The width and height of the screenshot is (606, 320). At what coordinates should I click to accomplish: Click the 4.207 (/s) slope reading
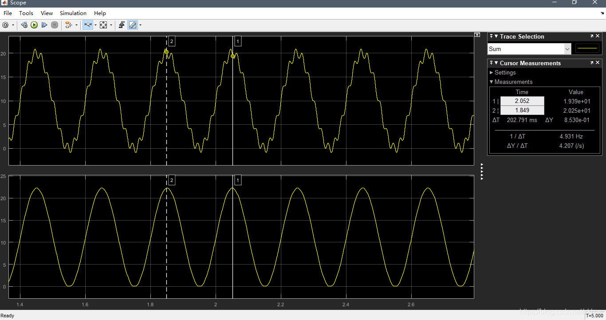pyautogui.click(x=571, y=146)
